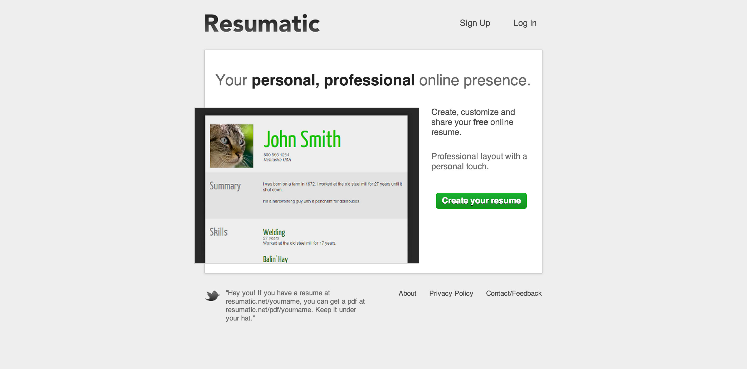Click the Balin' Hay skill title

[x=275, y=259]
